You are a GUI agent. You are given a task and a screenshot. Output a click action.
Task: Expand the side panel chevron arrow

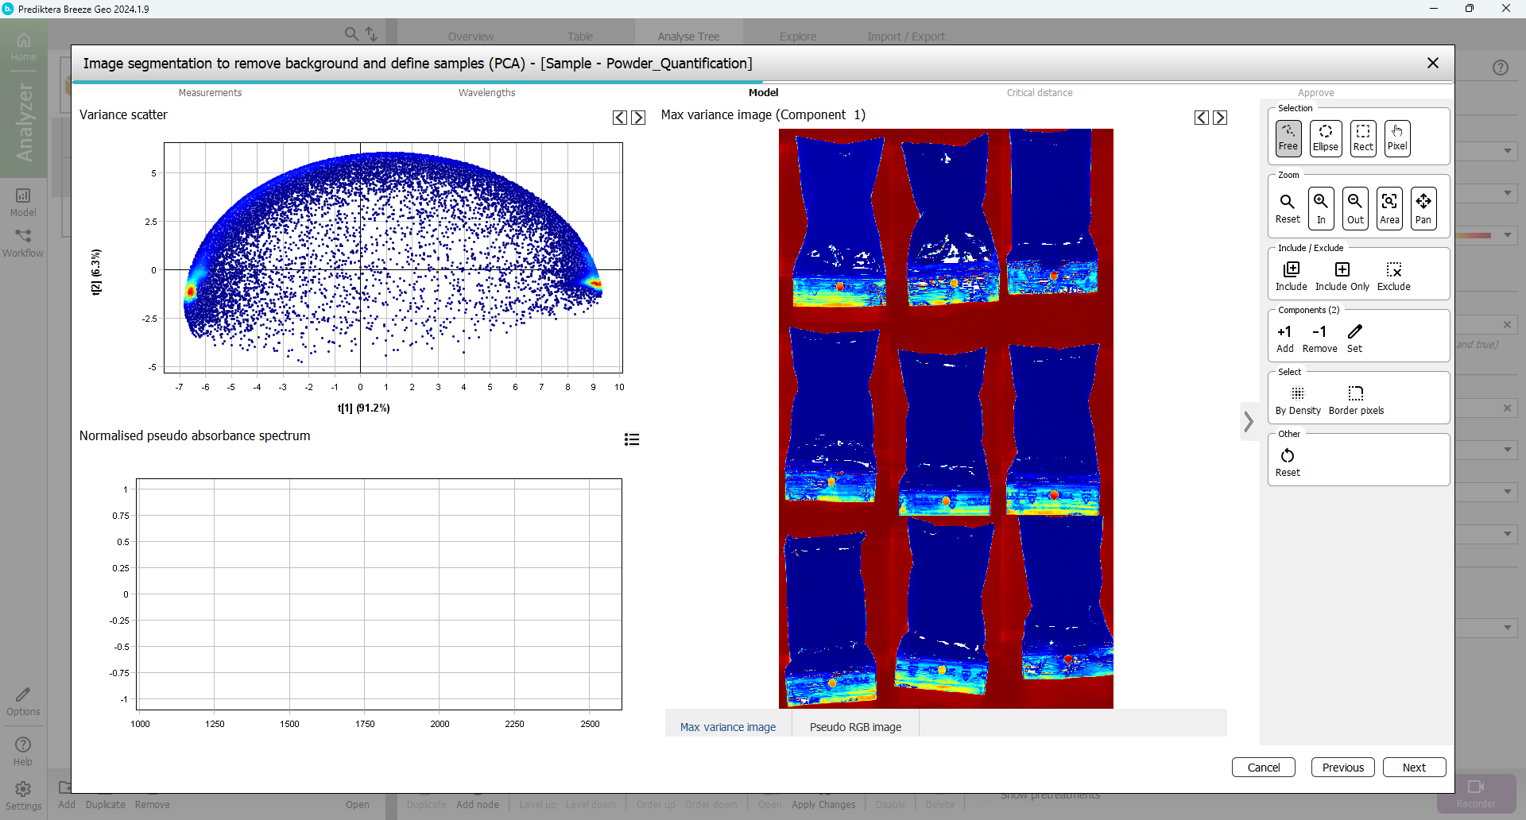click(x=1249, y=422)
